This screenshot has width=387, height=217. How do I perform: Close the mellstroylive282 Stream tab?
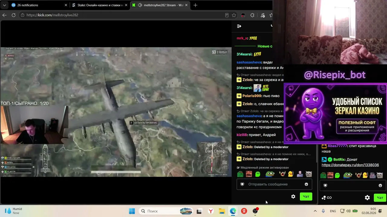[x=186, y=5]
